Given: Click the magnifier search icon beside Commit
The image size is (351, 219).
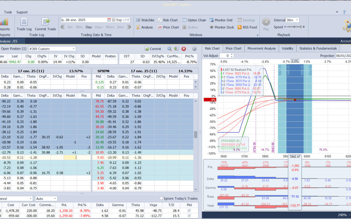Looking at the screenshot, I should pos(169,49).
